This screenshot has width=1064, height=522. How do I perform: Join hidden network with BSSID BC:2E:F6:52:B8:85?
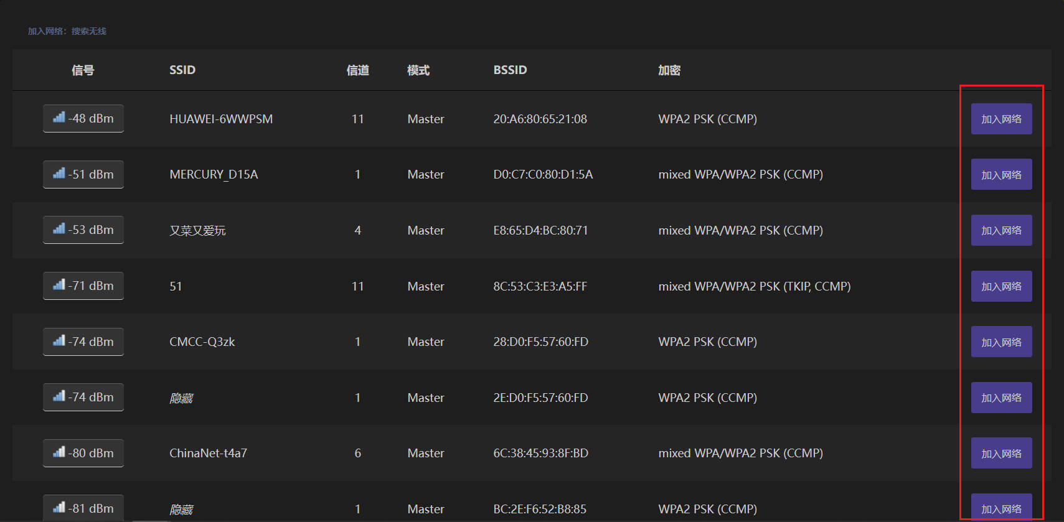coord(1001,508)
